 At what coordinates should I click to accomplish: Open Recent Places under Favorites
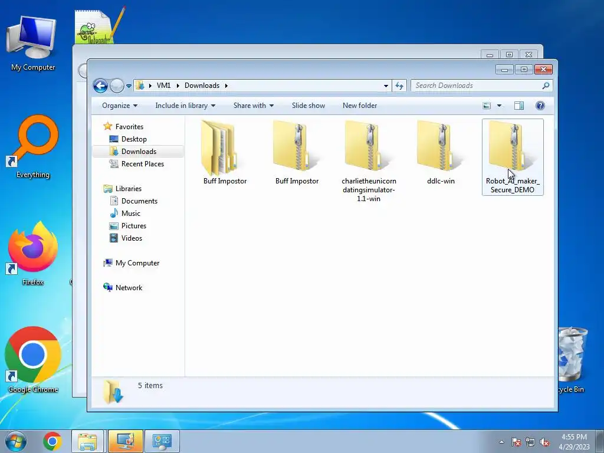[x=143, y=164]
